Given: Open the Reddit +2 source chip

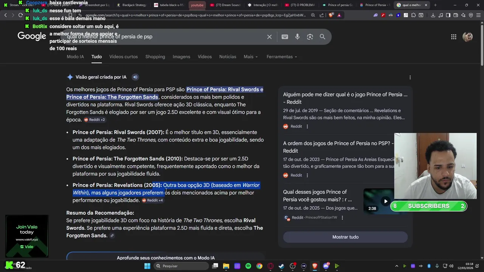Looking at the screenshot, I should point(95,120).
